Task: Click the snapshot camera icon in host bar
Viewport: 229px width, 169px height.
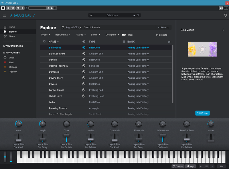Action: tap(221, 8)
